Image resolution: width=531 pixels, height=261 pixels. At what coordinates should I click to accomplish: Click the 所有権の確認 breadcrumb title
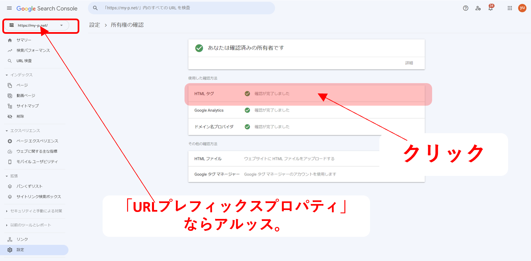click(127, 25)
